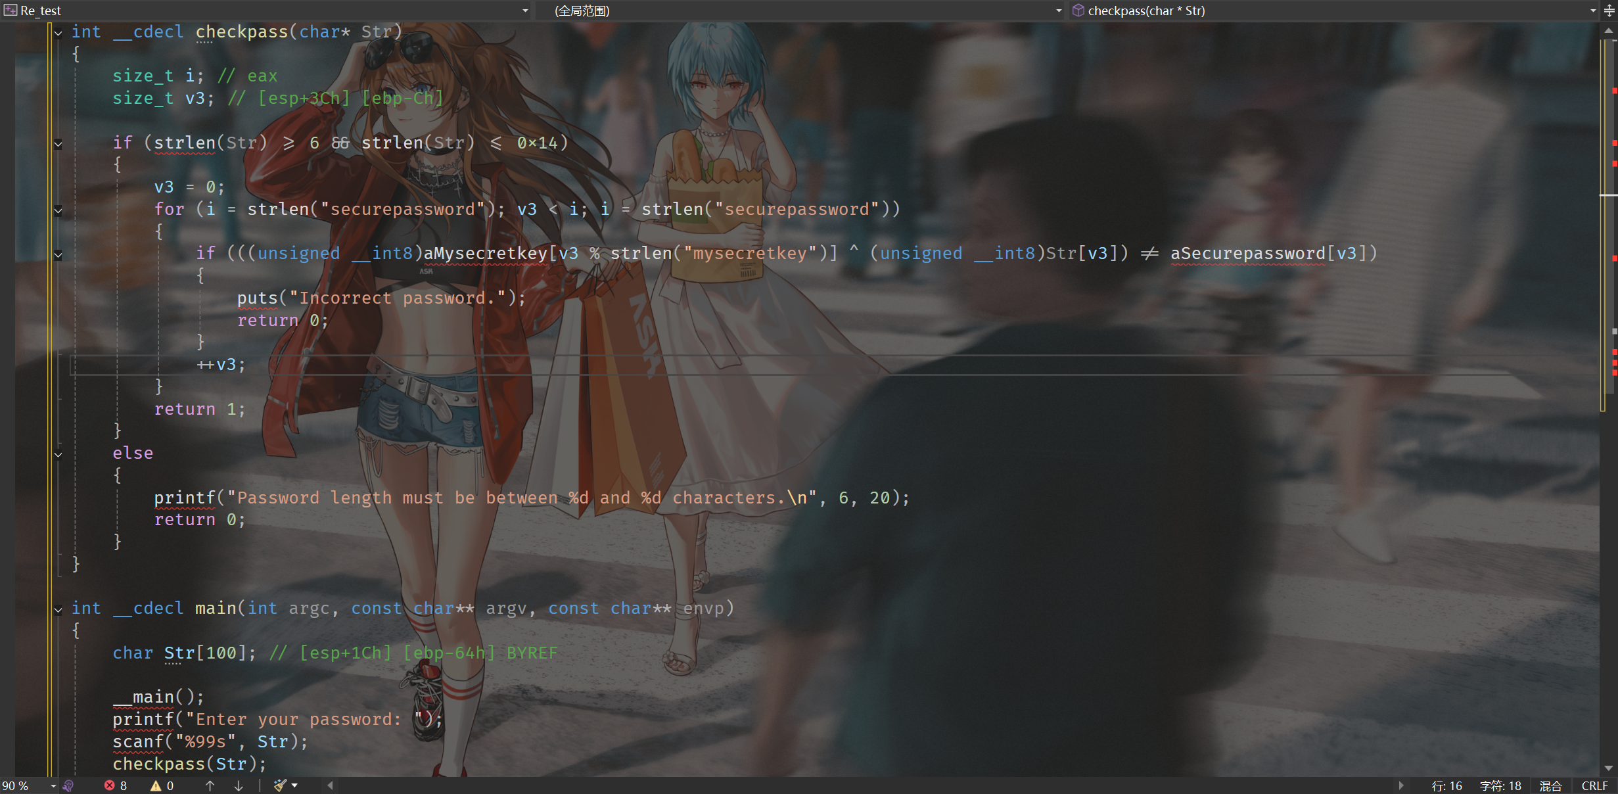Click the vertical scrollbar up arrow
1618x794 pixels.
click(1608, 30)
